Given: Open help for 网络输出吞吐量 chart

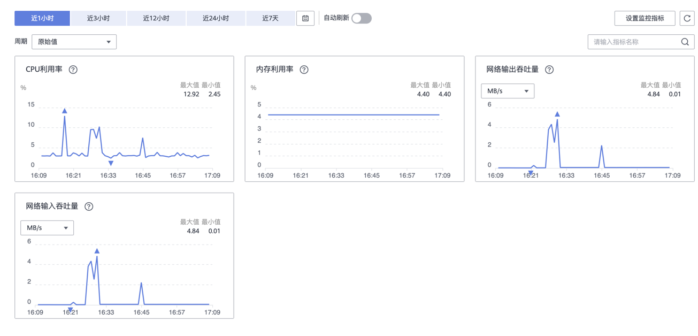Looking at the screenshot, I should (549, 70).
